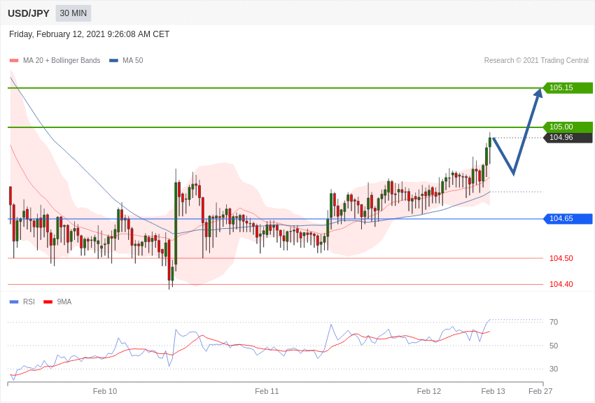Click the RSI 30 level label
The height and width of the screenshot is (403, 595).
[554, 369]
